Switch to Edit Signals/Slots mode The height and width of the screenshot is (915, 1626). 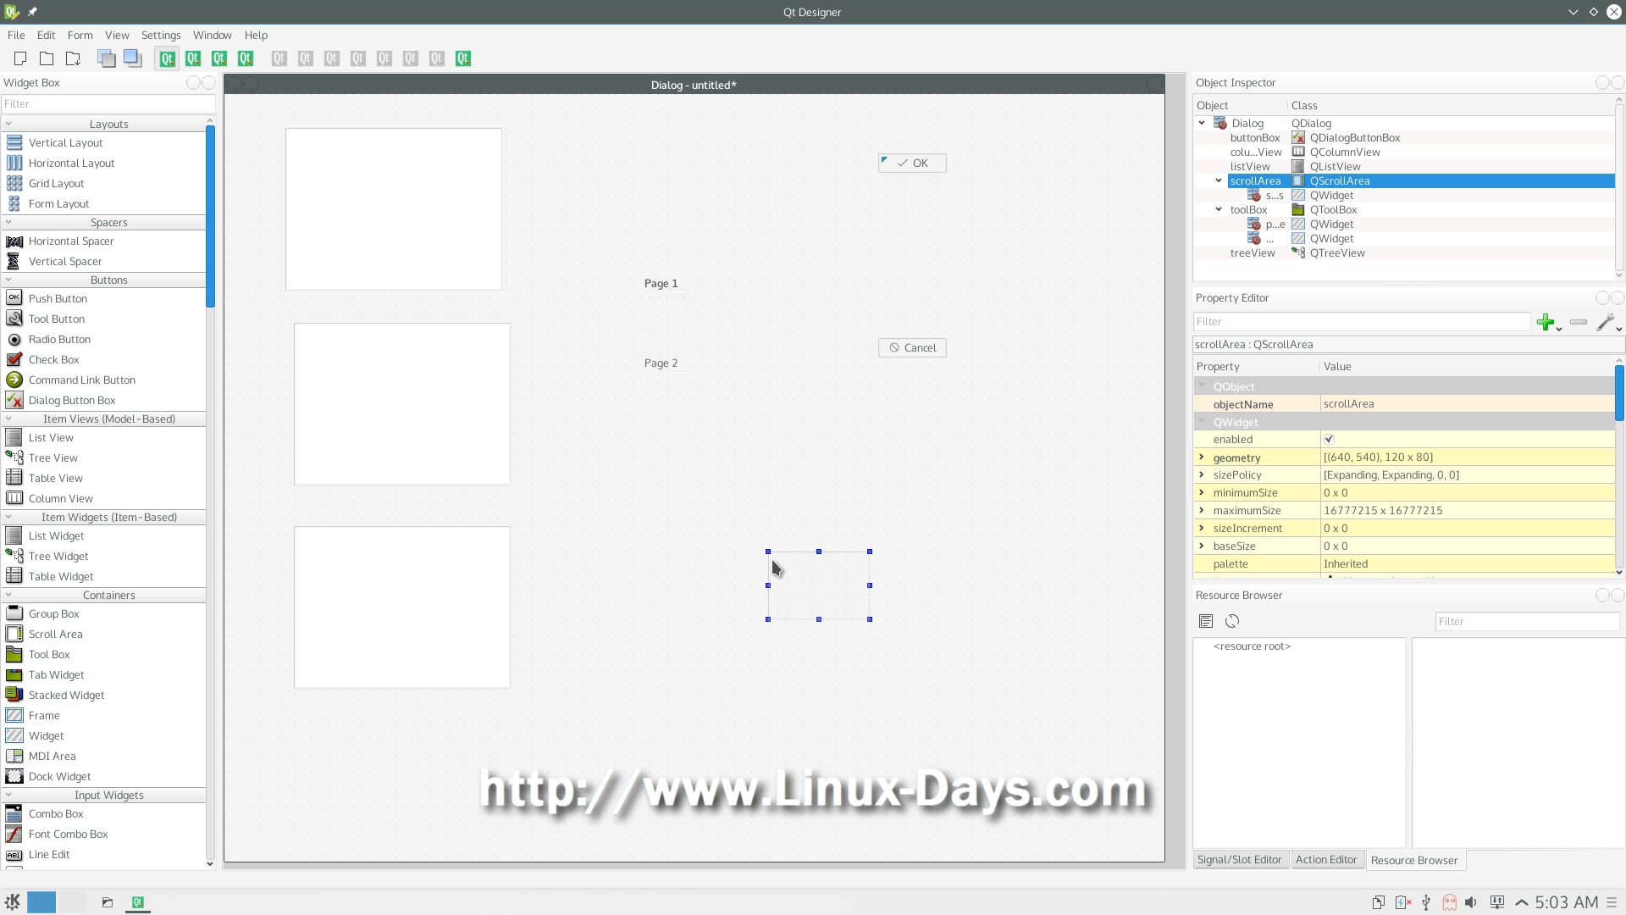point(193,58)
